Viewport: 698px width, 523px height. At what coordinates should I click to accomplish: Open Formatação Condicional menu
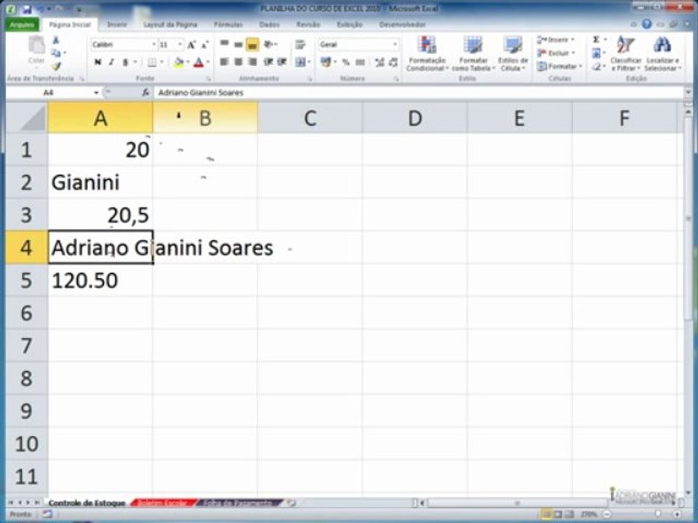(x=427, y=54)
